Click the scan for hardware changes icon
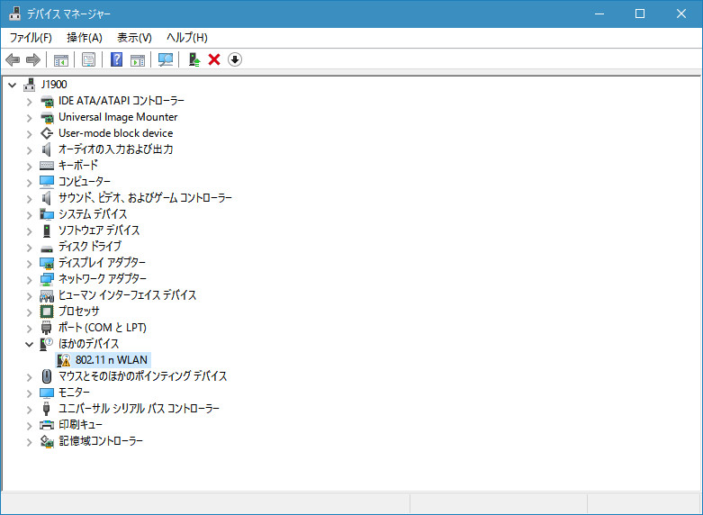This screenshot has width=703, height=515. (166, 59)
